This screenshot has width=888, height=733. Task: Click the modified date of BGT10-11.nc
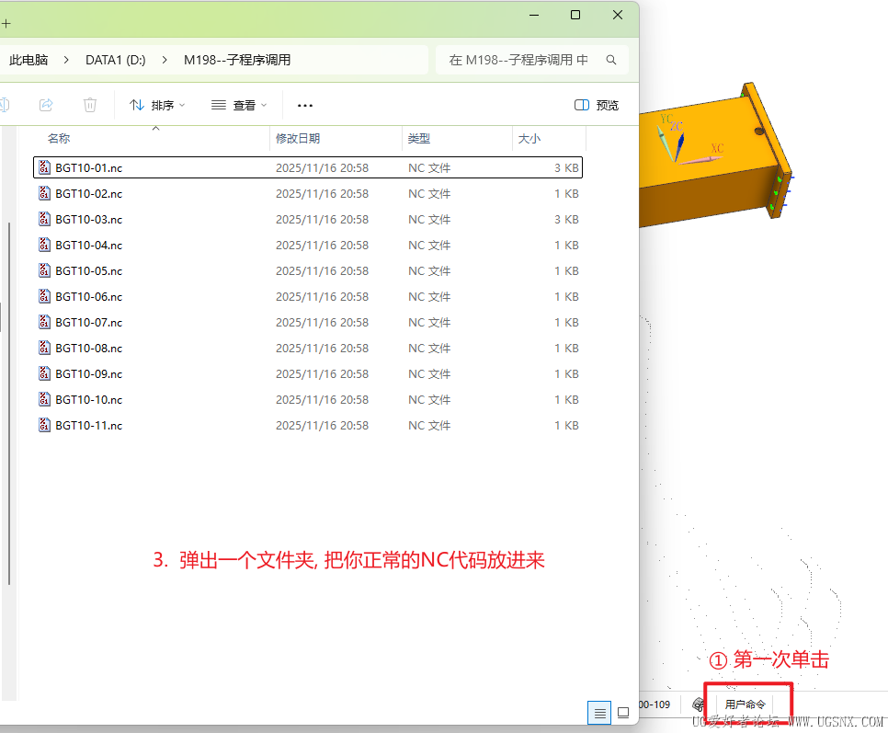click(x=322, y=426)
